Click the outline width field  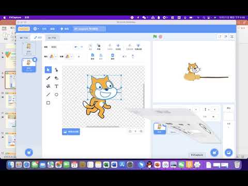[x=79, y=56]
